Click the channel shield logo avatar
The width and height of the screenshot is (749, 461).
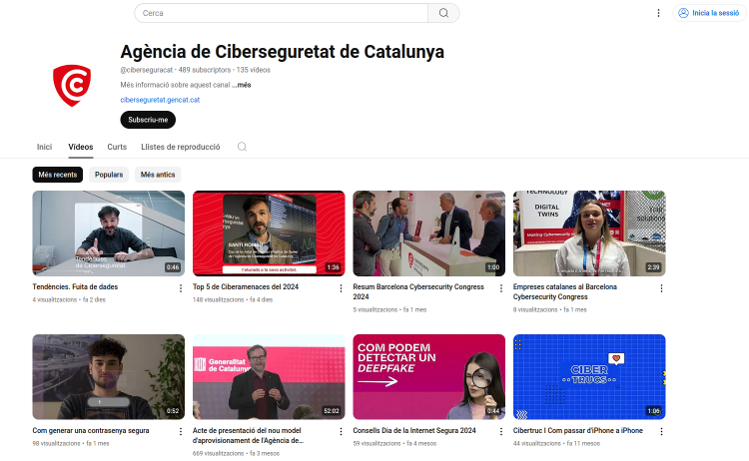[72, 86]
